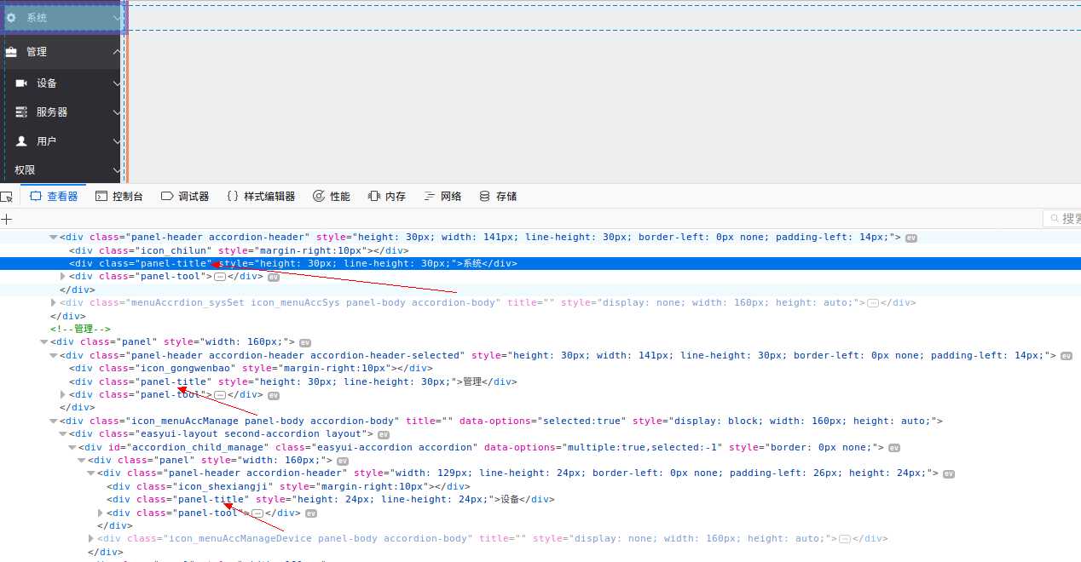
Task: Activate the element picker tool in devtools
Action: click(x=7, y=197)
